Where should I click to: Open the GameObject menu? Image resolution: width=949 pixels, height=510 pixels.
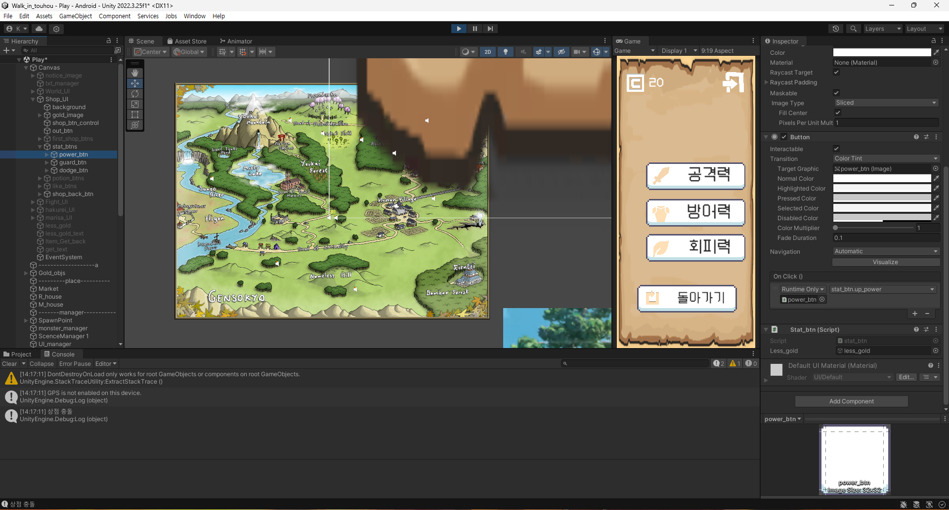click(x=76, y=16)
